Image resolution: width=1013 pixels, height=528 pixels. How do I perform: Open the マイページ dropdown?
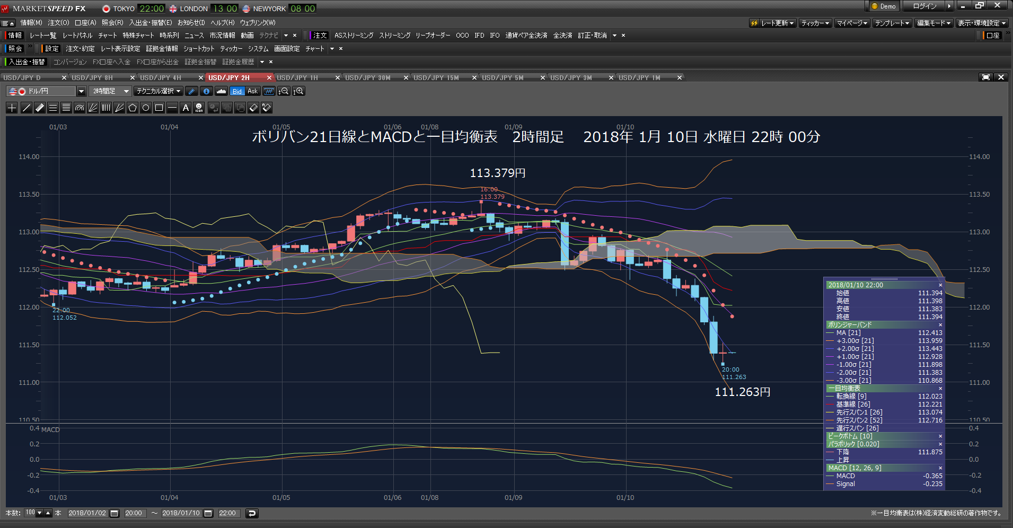852,23
